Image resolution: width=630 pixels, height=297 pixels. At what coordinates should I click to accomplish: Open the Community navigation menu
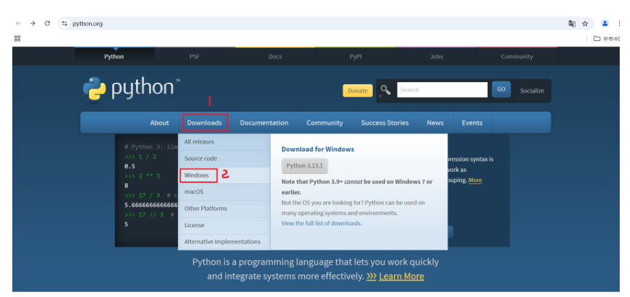(325, 123)
